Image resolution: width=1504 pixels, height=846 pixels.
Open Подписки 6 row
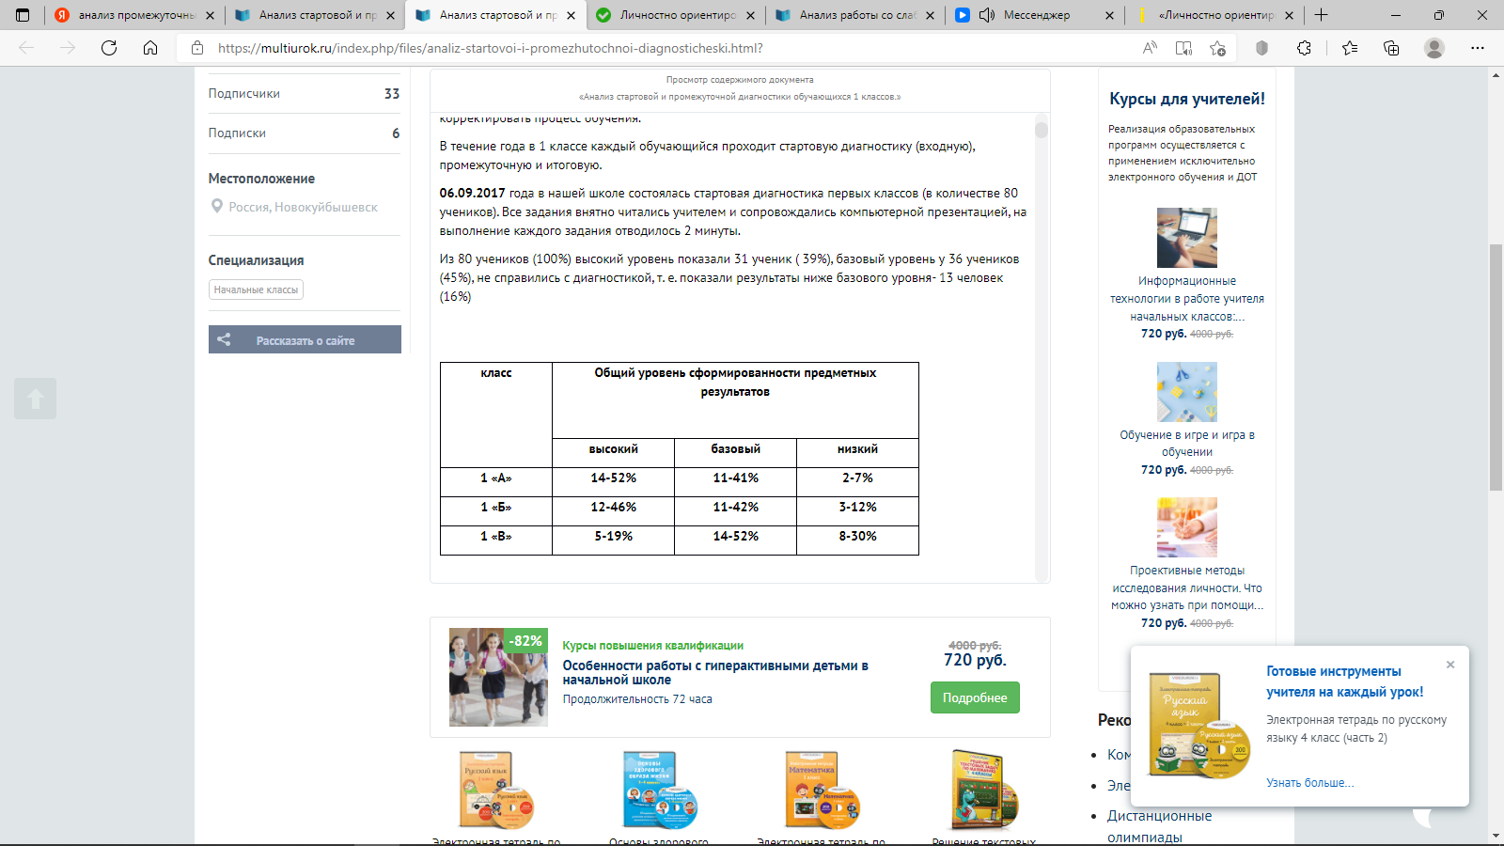[305, 133]
